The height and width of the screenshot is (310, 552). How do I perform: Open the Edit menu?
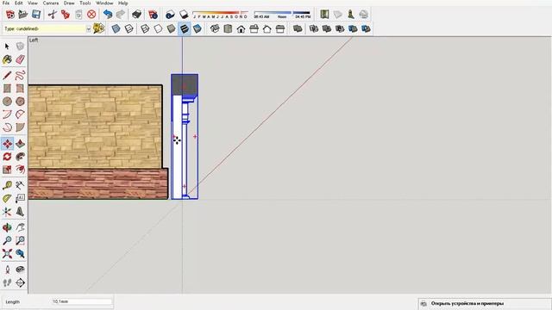coord(19,3)
